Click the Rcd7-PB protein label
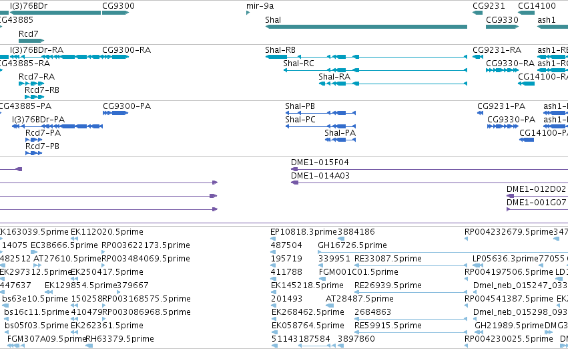 point(42,146)
